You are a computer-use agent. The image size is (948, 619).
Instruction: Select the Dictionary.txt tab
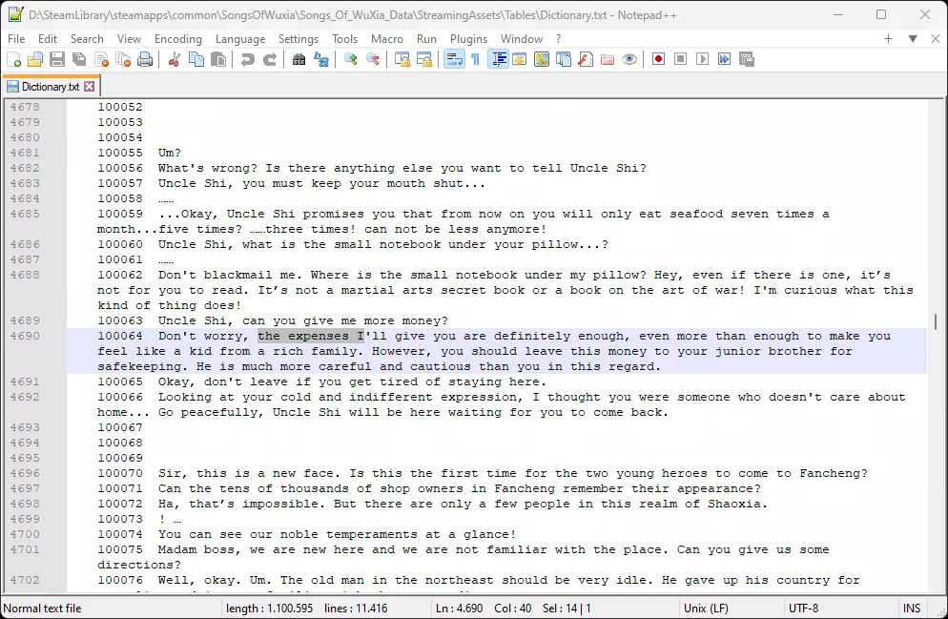click(51, 87)
